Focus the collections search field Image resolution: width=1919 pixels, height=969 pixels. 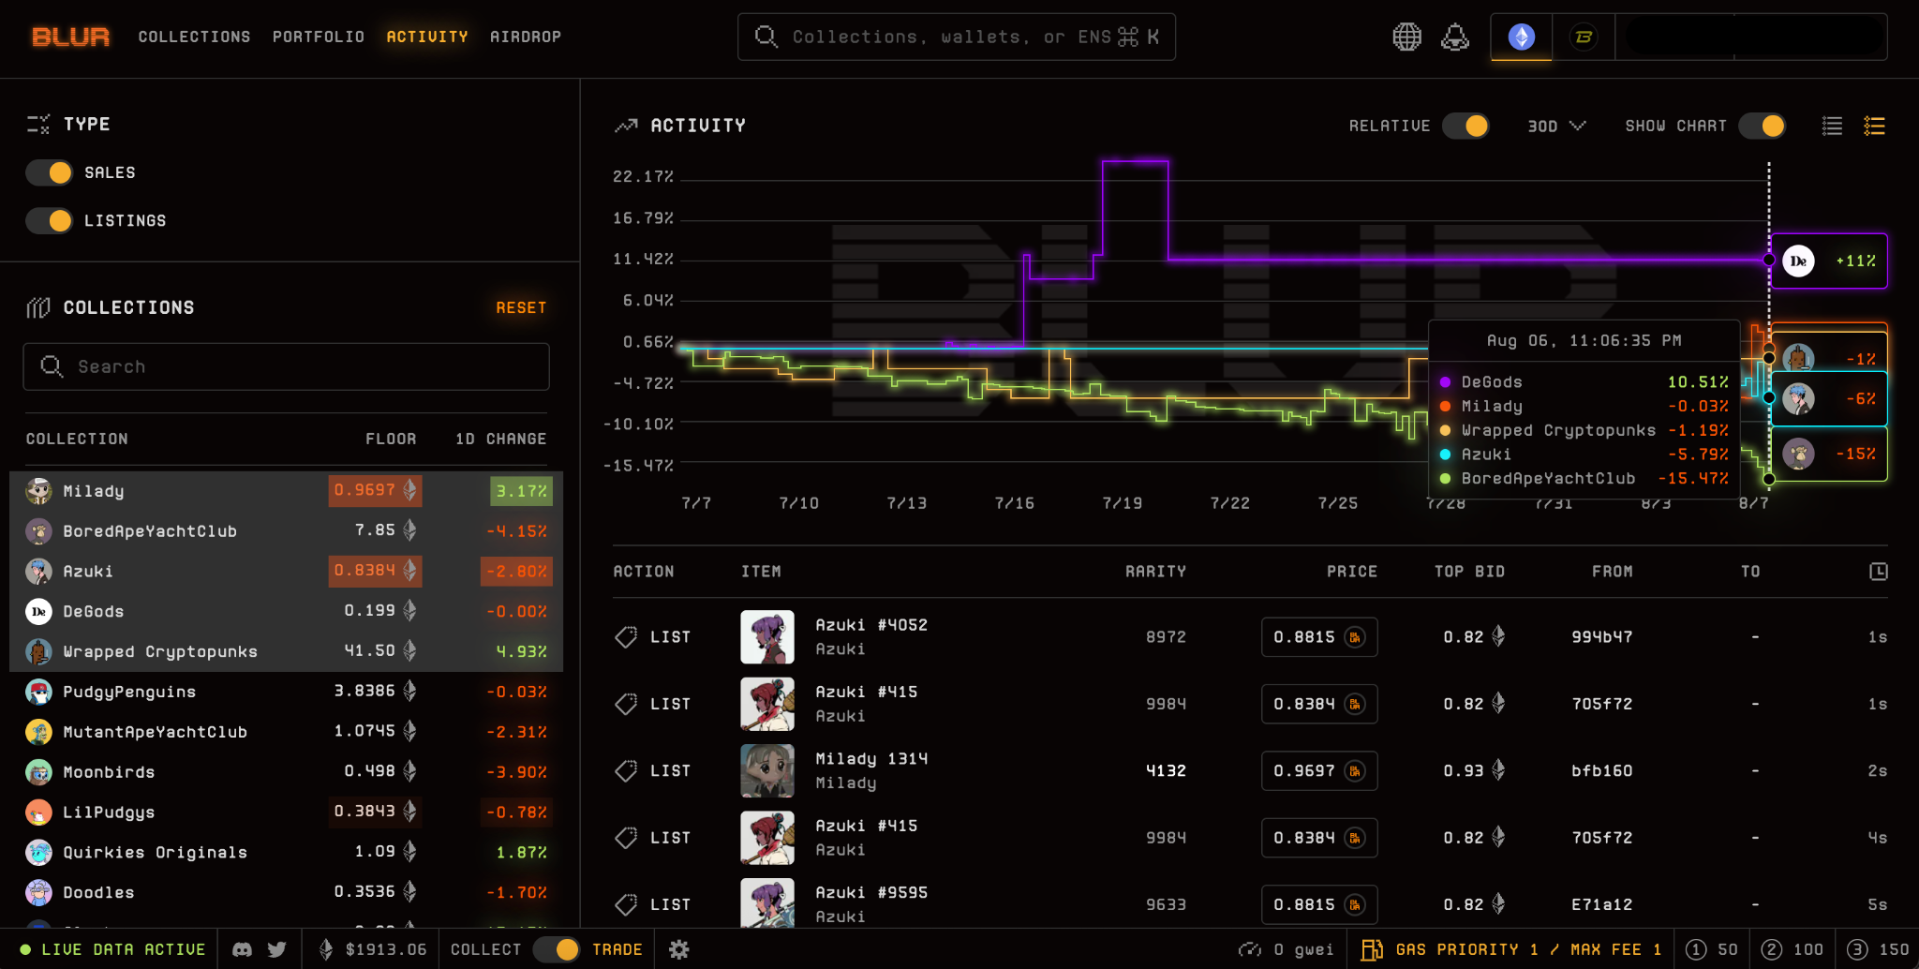tap(286, 366)
